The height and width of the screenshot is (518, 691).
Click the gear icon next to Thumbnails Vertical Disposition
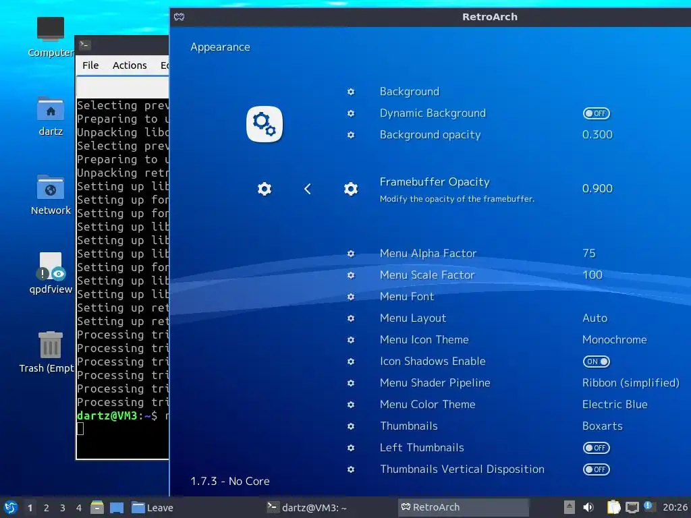[x=351, y=469]
